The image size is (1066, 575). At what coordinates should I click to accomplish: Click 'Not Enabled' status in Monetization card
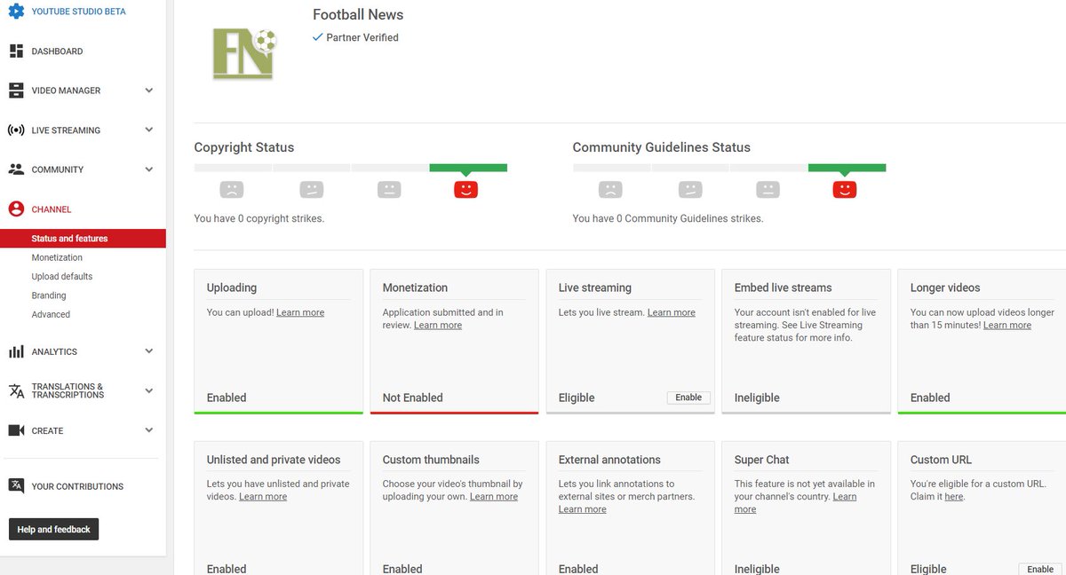413,398
